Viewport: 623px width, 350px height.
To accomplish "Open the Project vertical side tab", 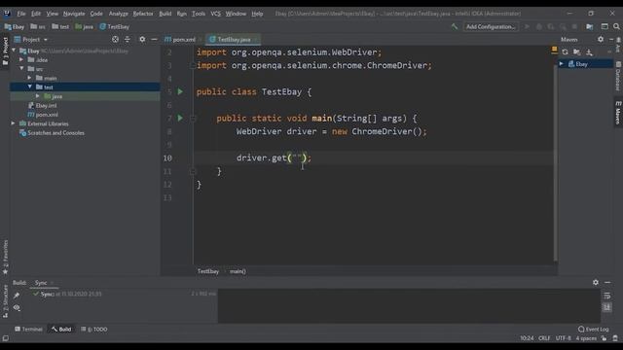I will 5,52.
